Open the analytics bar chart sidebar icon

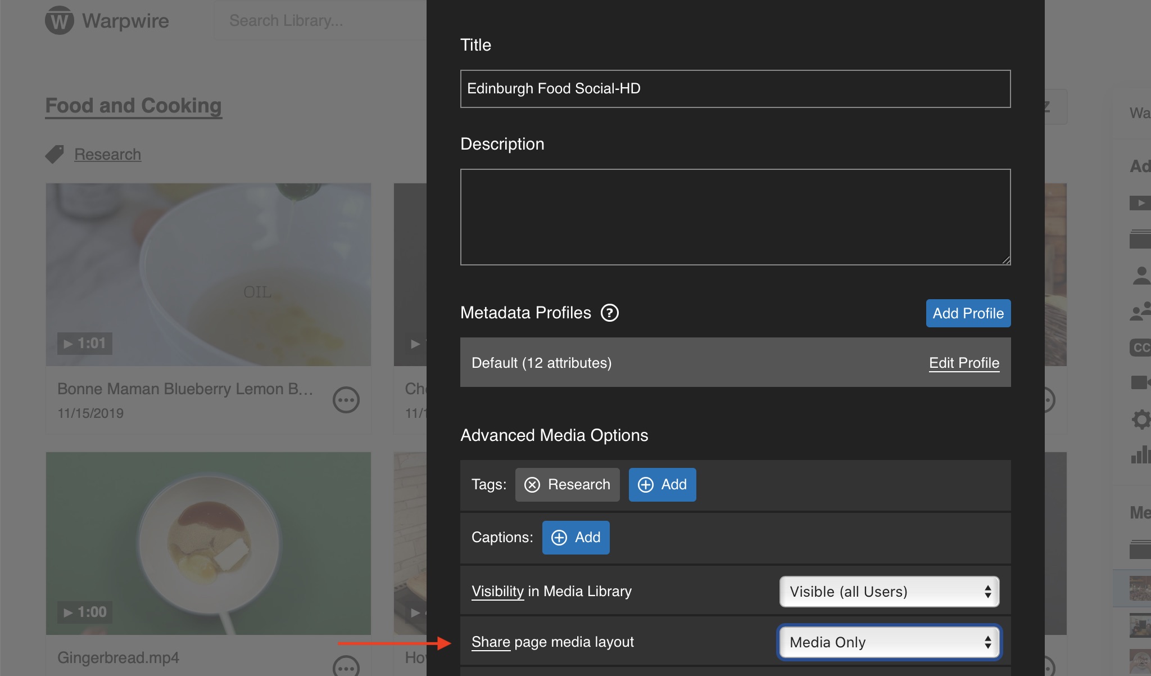[x=1141, y=454]
